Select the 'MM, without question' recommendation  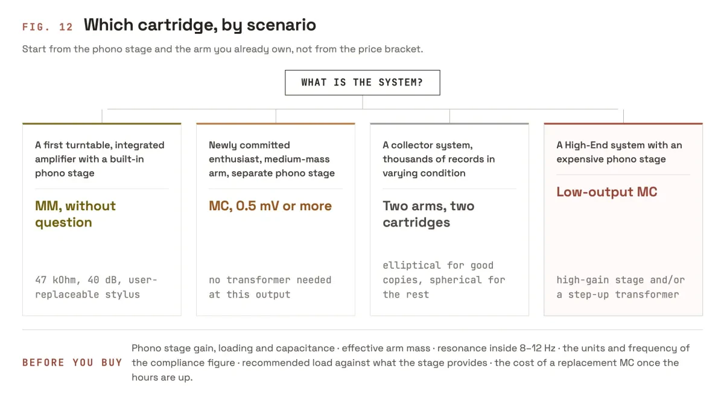[75, 214]
